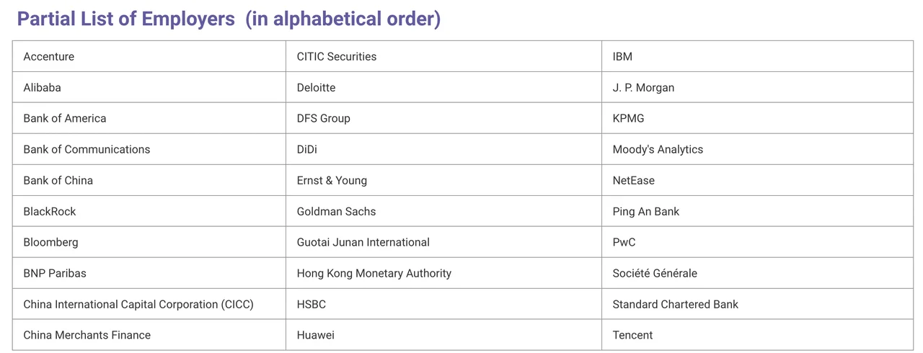
Task: Click Hong Kong Monetary Authority
Action: point(374,274)
